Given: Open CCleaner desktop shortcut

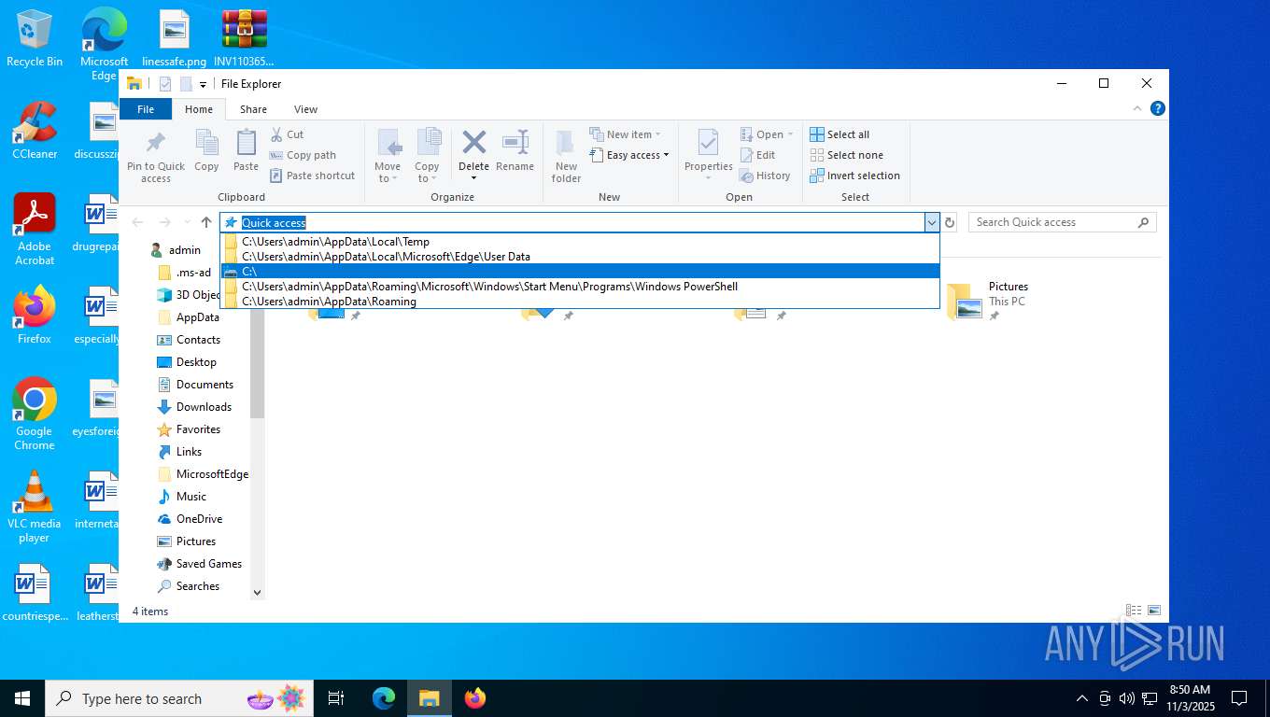Looking at the screenshot, I should (35, 131).
